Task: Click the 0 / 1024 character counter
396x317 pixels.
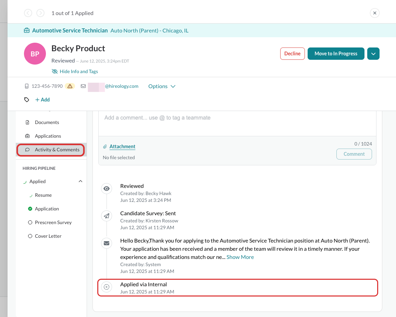Action: [x=363, y=144]
